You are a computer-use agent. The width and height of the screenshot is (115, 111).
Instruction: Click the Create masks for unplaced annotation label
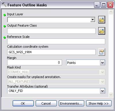(34, 77)
